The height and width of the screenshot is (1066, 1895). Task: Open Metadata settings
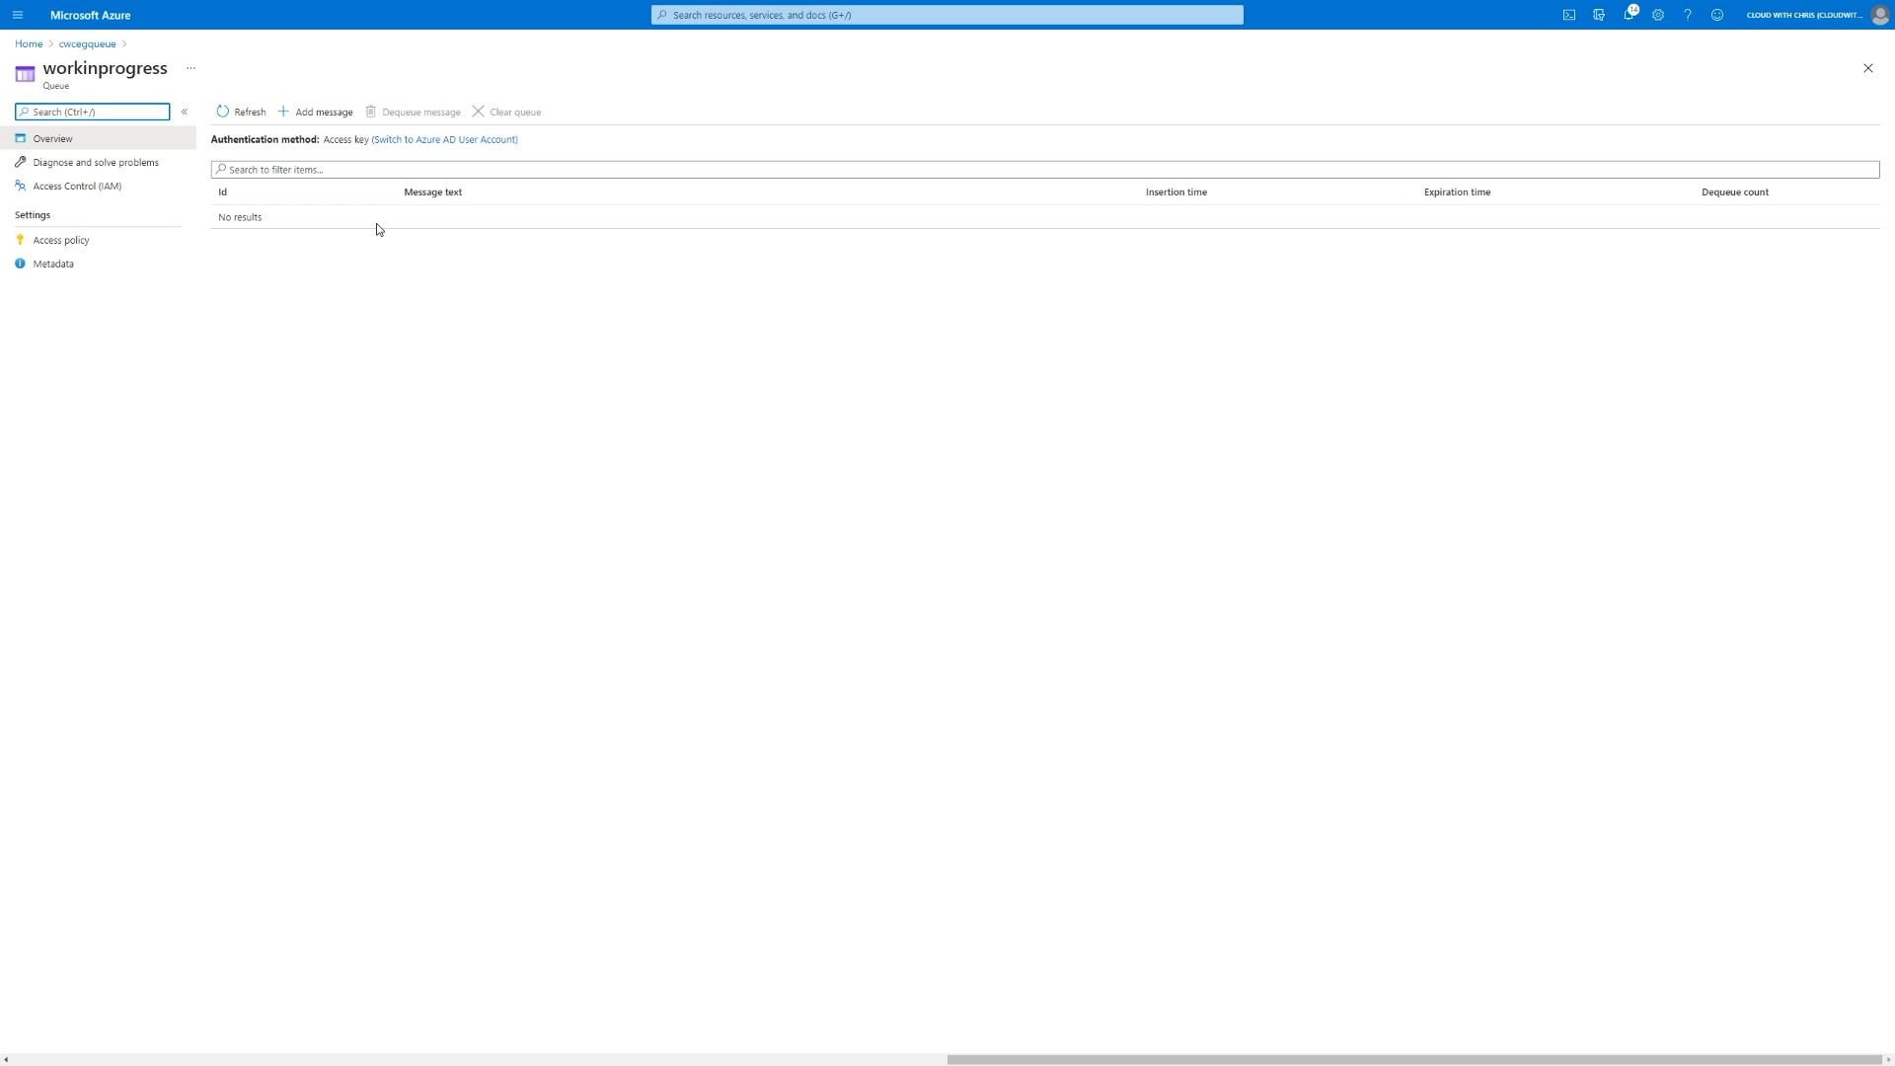53,264
